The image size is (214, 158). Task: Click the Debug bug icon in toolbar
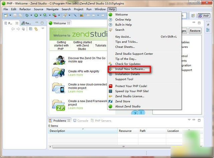pyautogui.click(x=27, y=15)
